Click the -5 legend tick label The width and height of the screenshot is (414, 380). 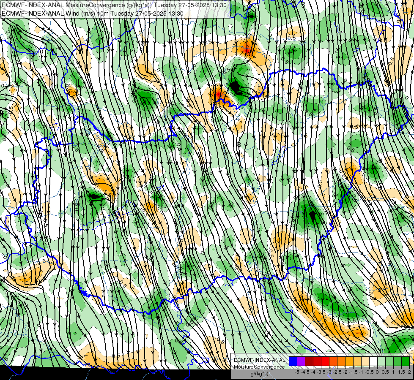[297, 372]
